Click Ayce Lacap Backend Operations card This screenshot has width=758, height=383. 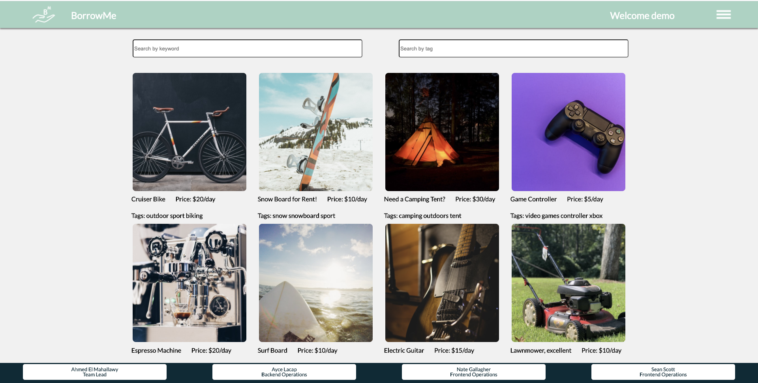tap(284, 372)
